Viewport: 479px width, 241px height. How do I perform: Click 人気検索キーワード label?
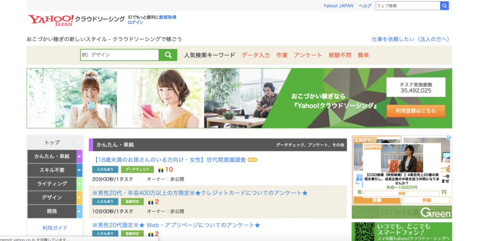(210, 55)
